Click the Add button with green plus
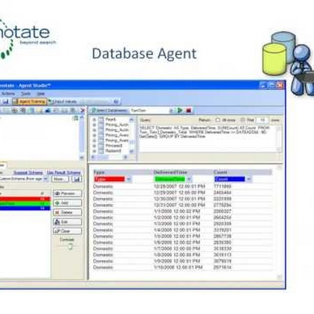 [x=67, y=203]
